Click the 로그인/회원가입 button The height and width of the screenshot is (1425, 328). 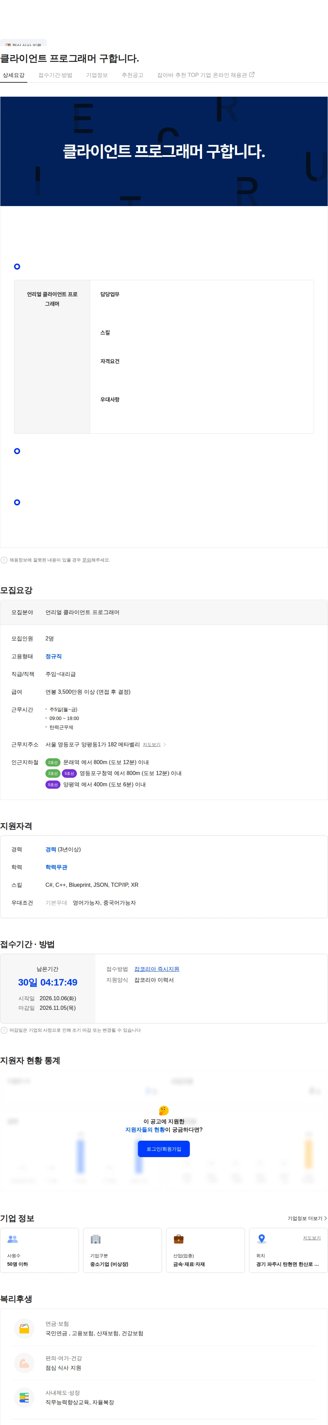(x=164, y=1149)
